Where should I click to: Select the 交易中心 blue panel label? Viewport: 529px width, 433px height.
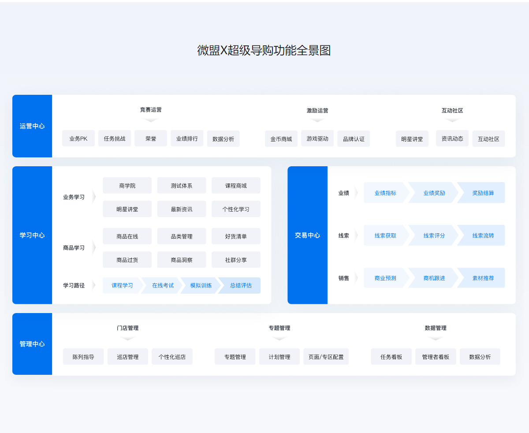[308, 235]
